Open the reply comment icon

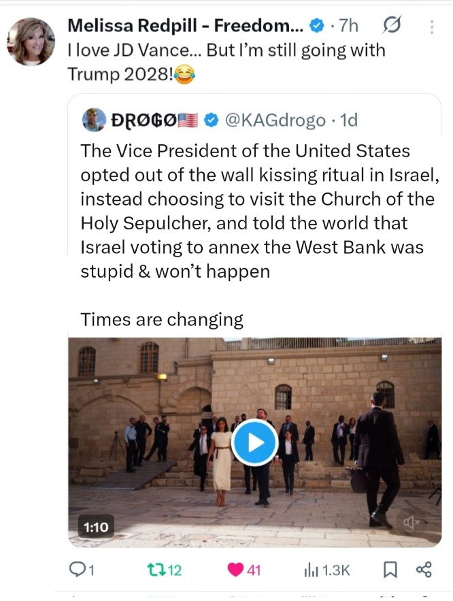[76, 569]
